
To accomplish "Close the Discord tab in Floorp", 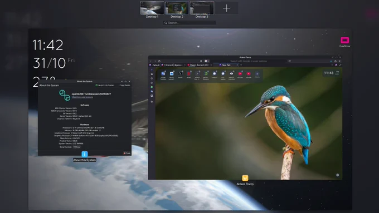I will tap(184, 65).
